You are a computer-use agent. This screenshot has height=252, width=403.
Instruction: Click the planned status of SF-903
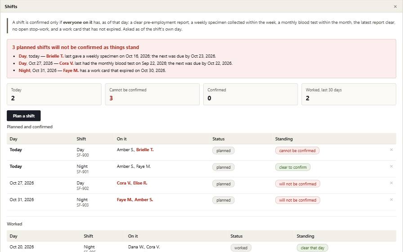[x=224, y=200]
